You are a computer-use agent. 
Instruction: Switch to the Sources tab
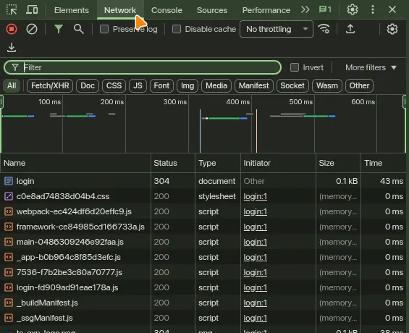(212, 10)
